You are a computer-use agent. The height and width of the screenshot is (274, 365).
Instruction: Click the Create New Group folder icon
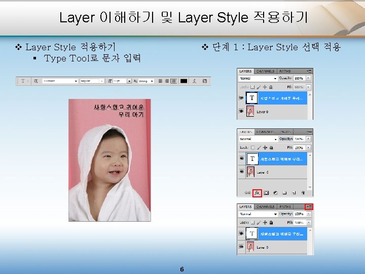pyautogui.click(x=284, y=193)
